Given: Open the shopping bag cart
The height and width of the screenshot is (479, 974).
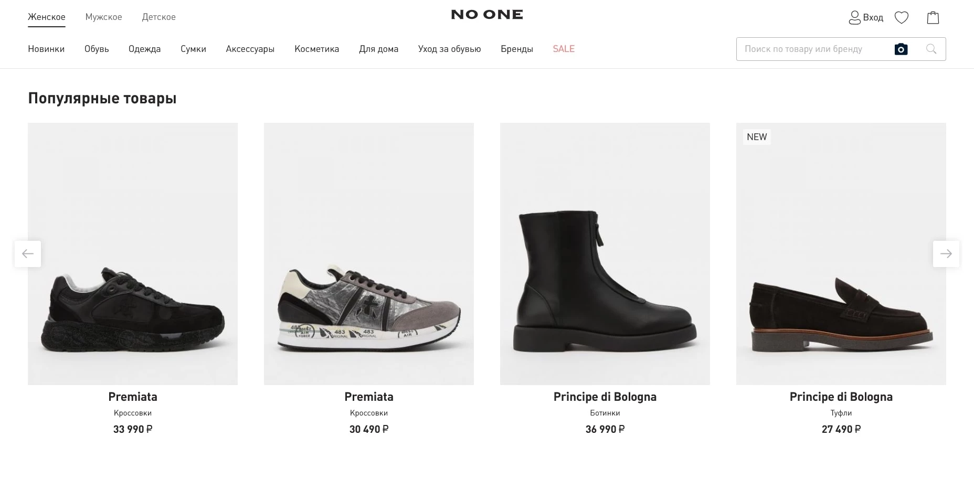Looking at the screenshot, I should [x=933, y=18].
